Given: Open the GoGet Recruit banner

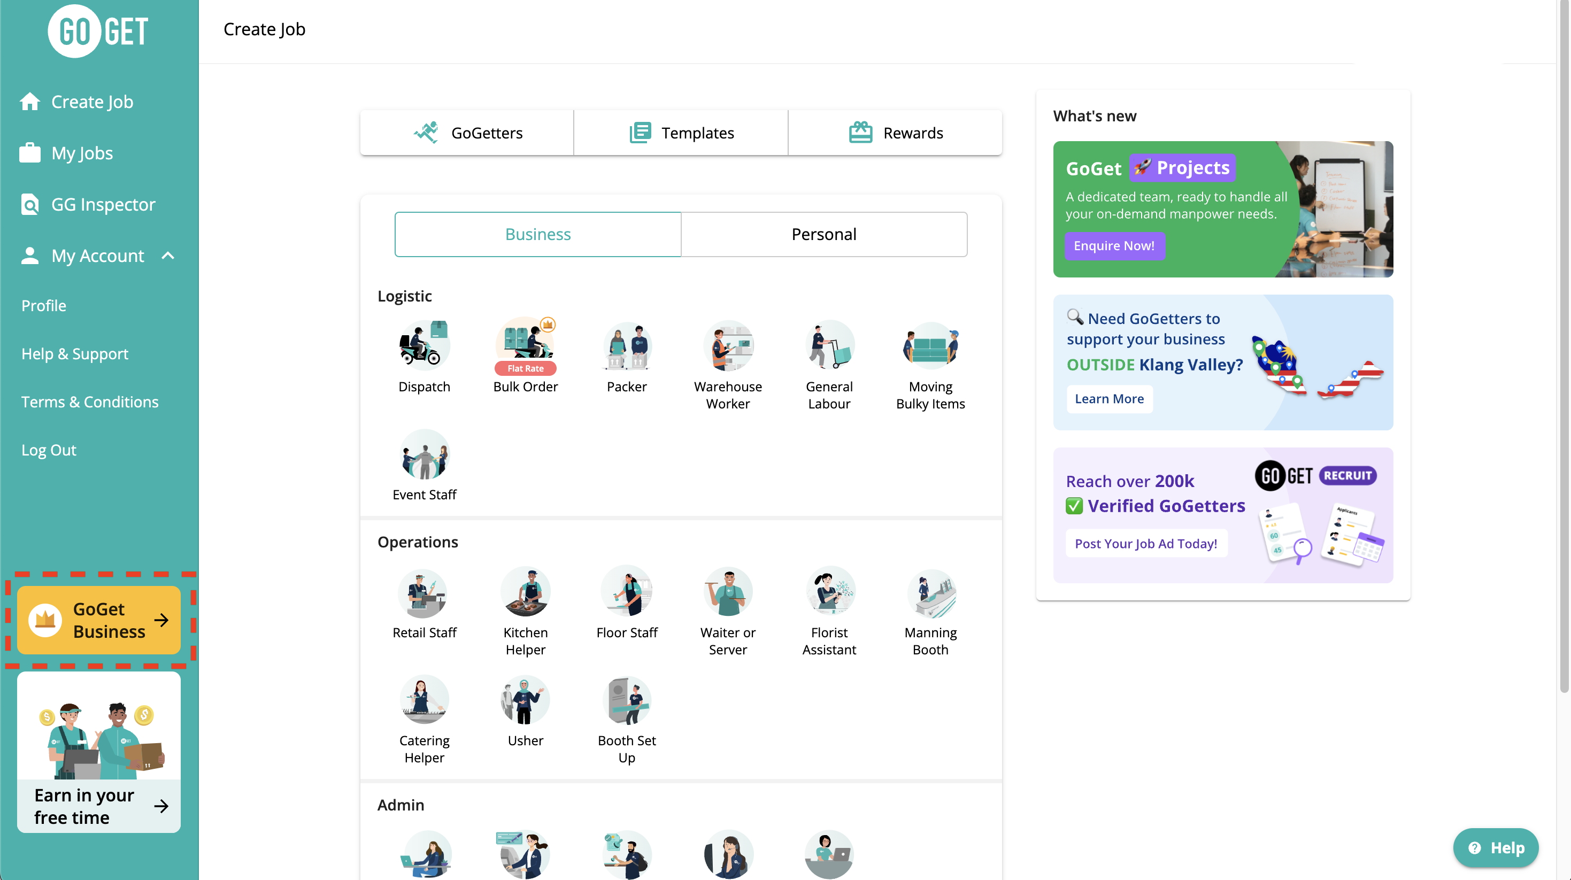Looking at the screenshot, I should [x=1223, y=515].
